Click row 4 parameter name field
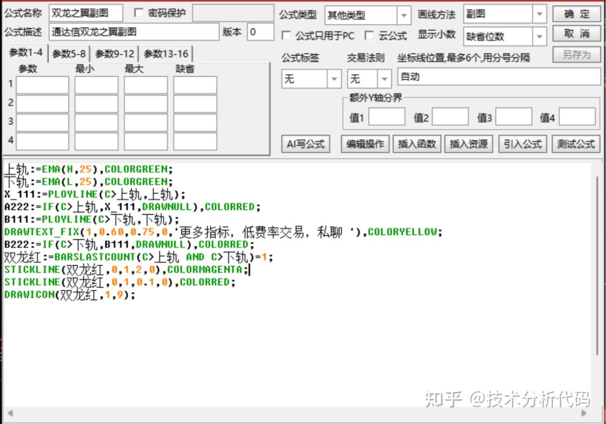Screen dimensions: 606x424 [x=42, y=141]
